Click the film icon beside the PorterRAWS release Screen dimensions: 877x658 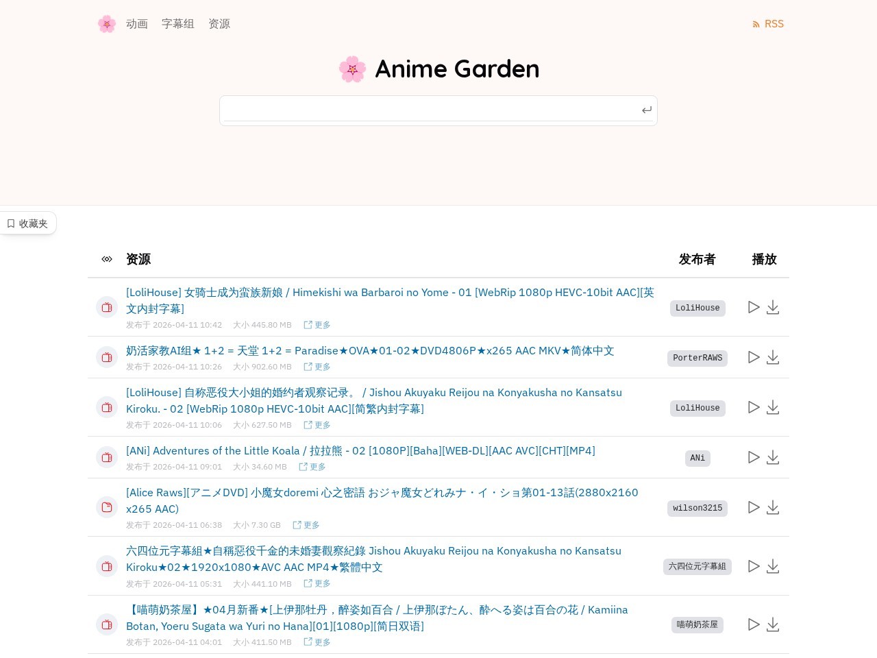[107, 357]
